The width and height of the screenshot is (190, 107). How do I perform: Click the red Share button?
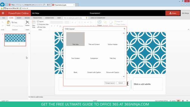point(173,13)
